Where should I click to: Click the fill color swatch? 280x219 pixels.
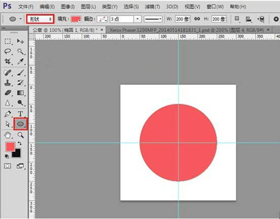pyautogui.click(x=76, y=19)
